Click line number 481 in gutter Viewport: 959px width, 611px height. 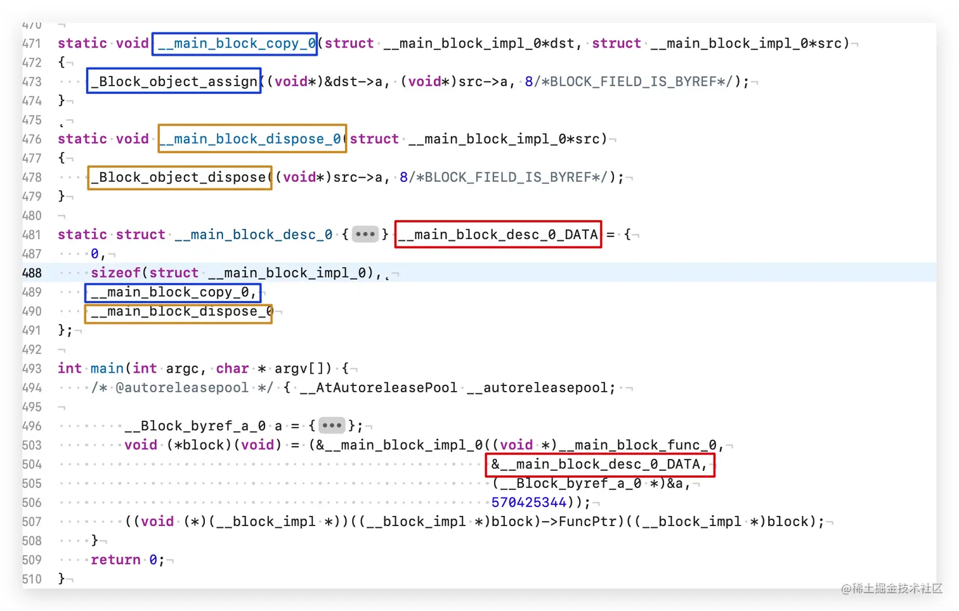32,235
